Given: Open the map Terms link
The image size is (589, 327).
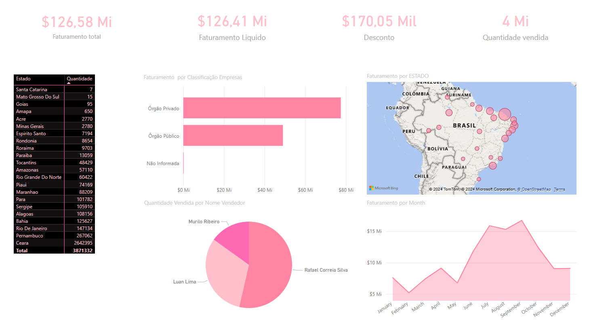Looking at the screenshot, I should [x=559, y=189].
